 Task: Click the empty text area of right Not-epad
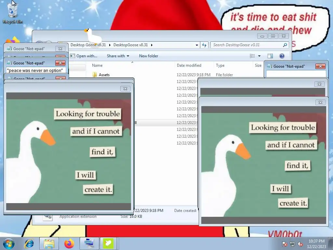pyautogui.click(x=296, y=74)
